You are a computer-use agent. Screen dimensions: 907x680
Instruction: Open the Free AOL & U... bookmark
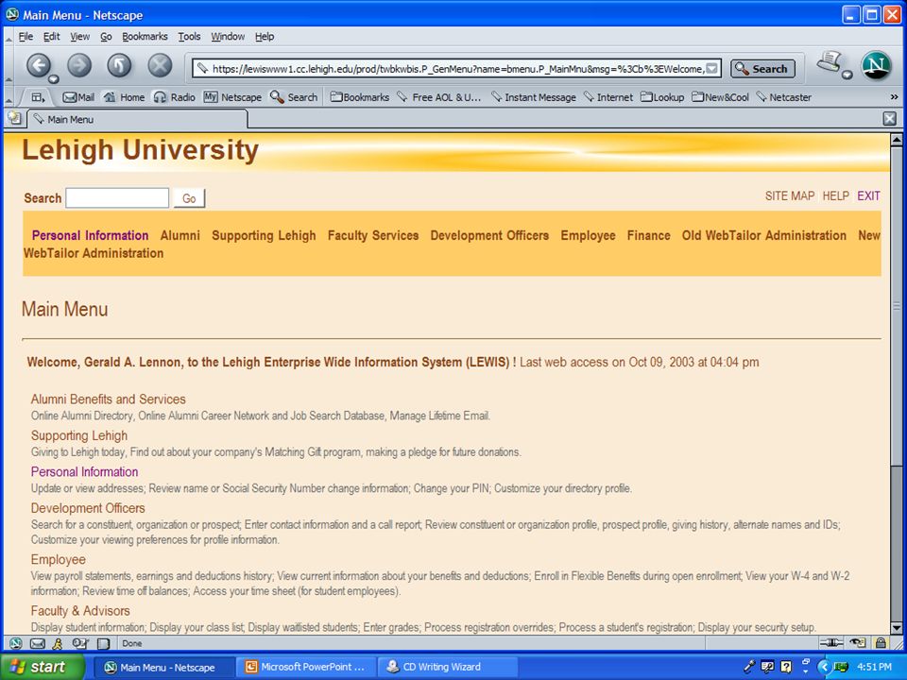[439, 97]
